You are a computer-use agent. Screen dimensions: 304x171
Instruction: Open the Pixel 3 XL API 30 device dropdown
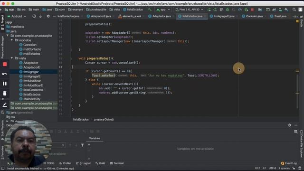tap(190, 9)
